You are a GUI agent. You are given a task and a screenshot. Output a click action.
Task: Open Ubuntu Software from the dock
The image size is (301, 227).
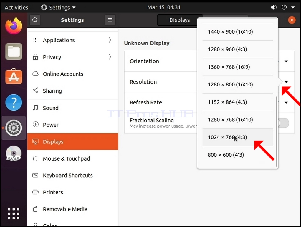[14, 76]
